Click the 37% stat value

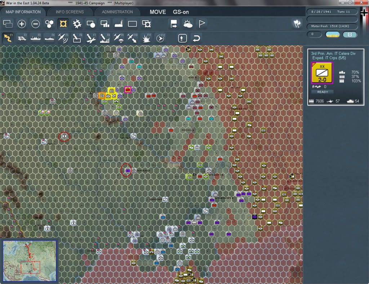[355, 77]
